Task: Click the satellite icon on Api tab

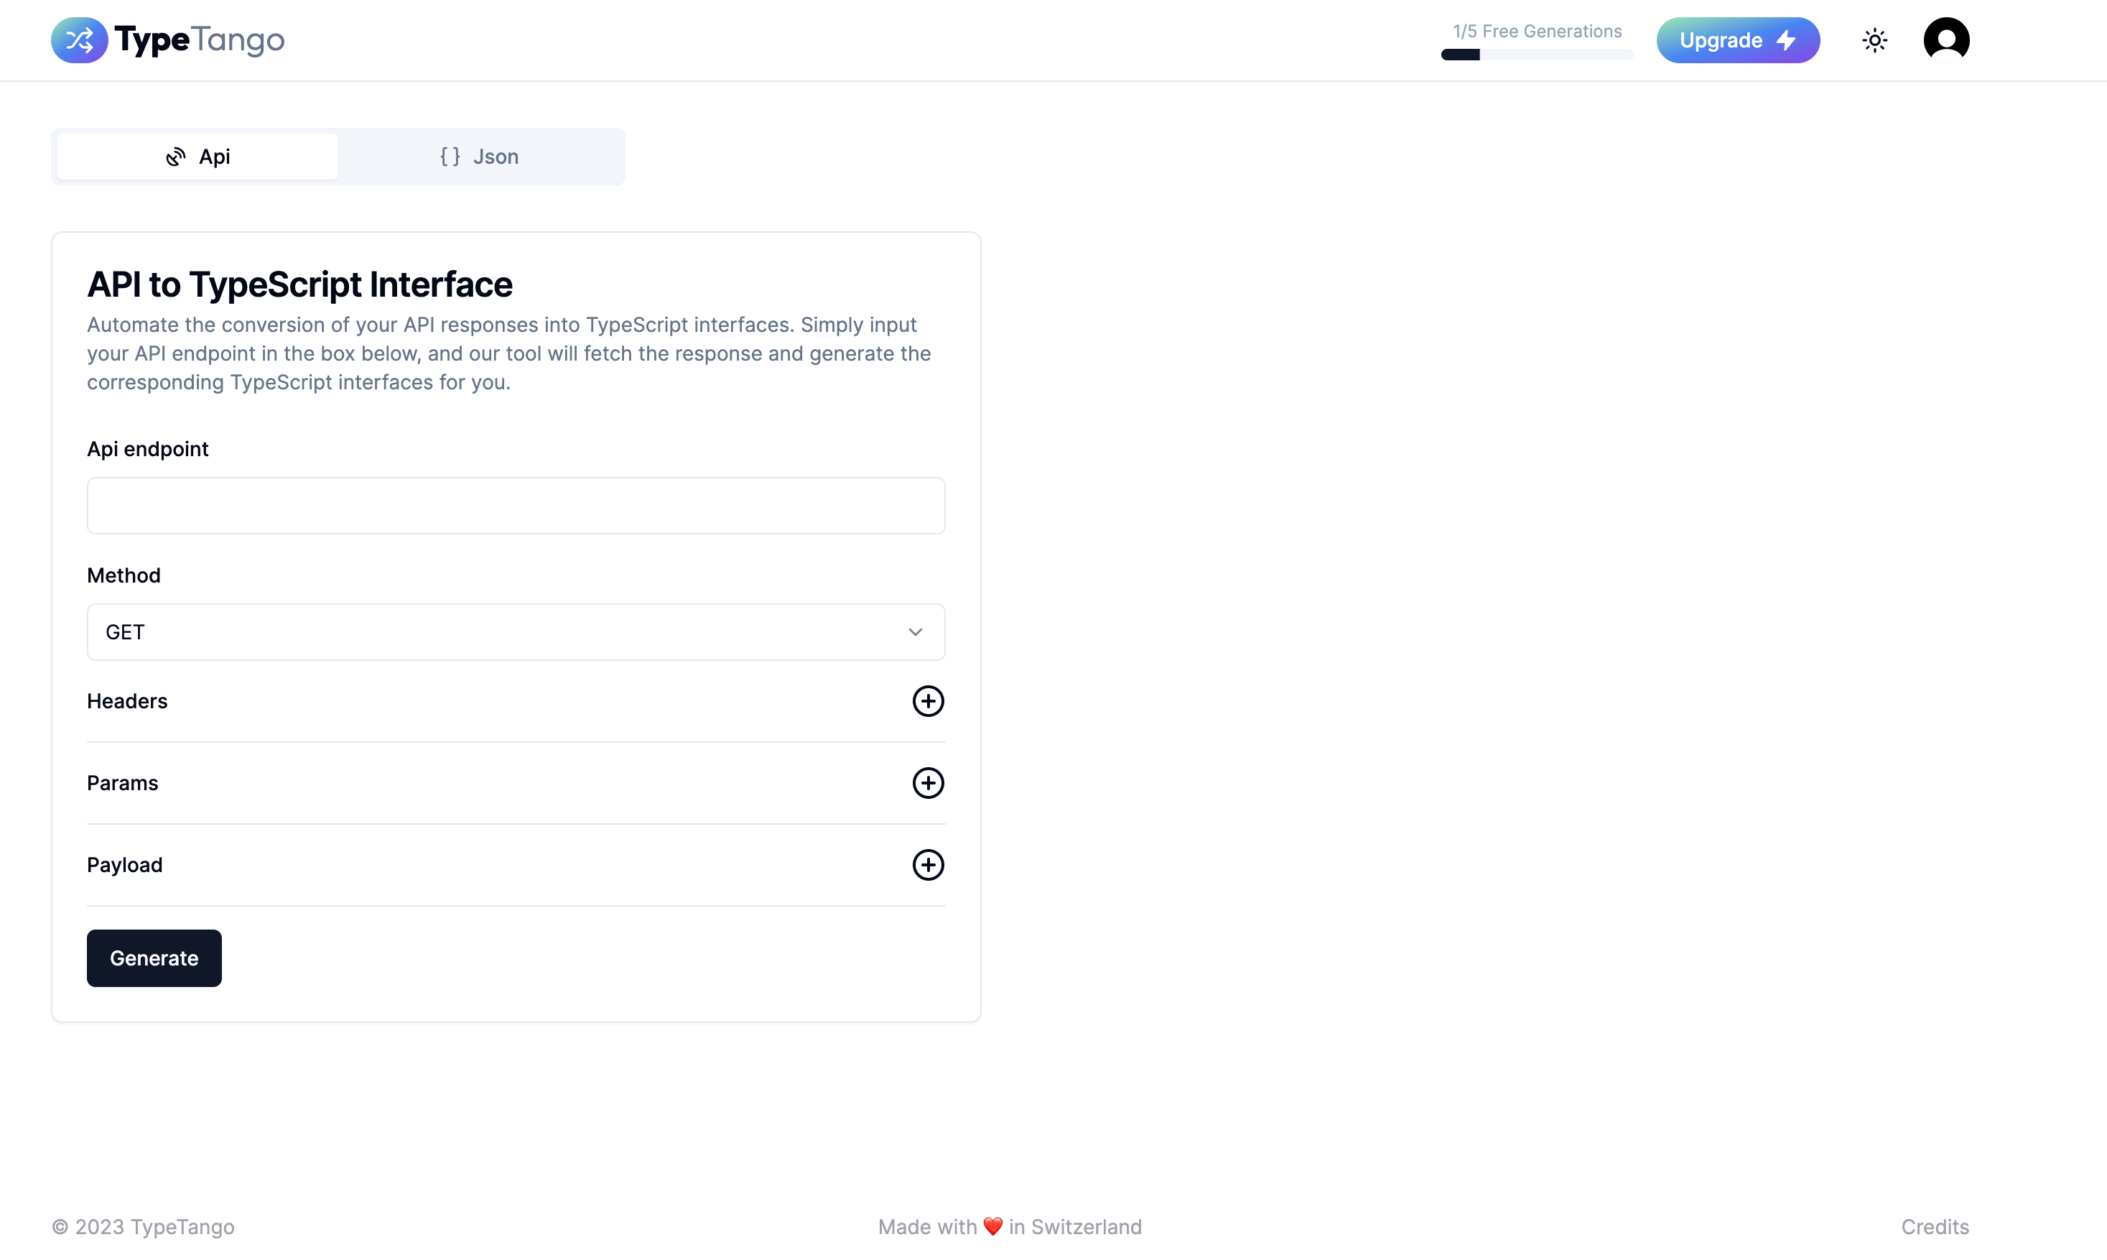Action: tap(176, 157)
